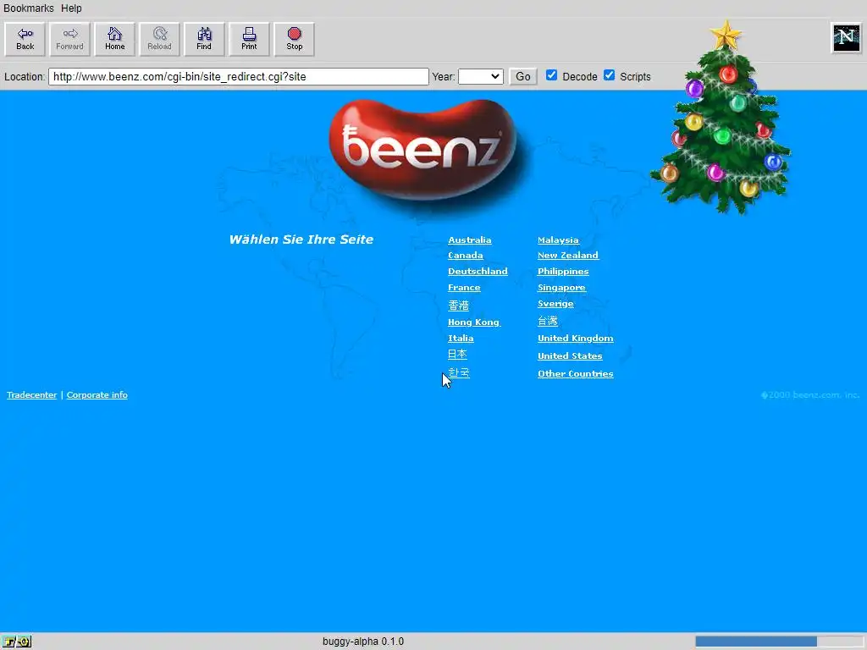Screen dimensions: 867x650
Task: Click the red beenz bean logo
Action: coord(424,151)
